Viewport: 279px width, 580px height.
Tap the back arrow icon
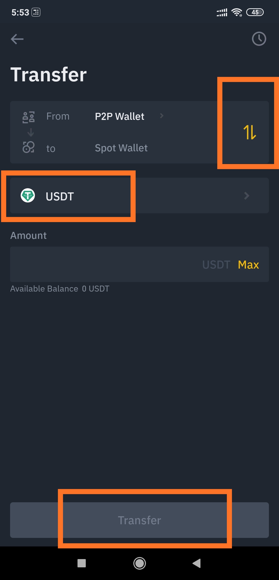click(x=17, y=39)
